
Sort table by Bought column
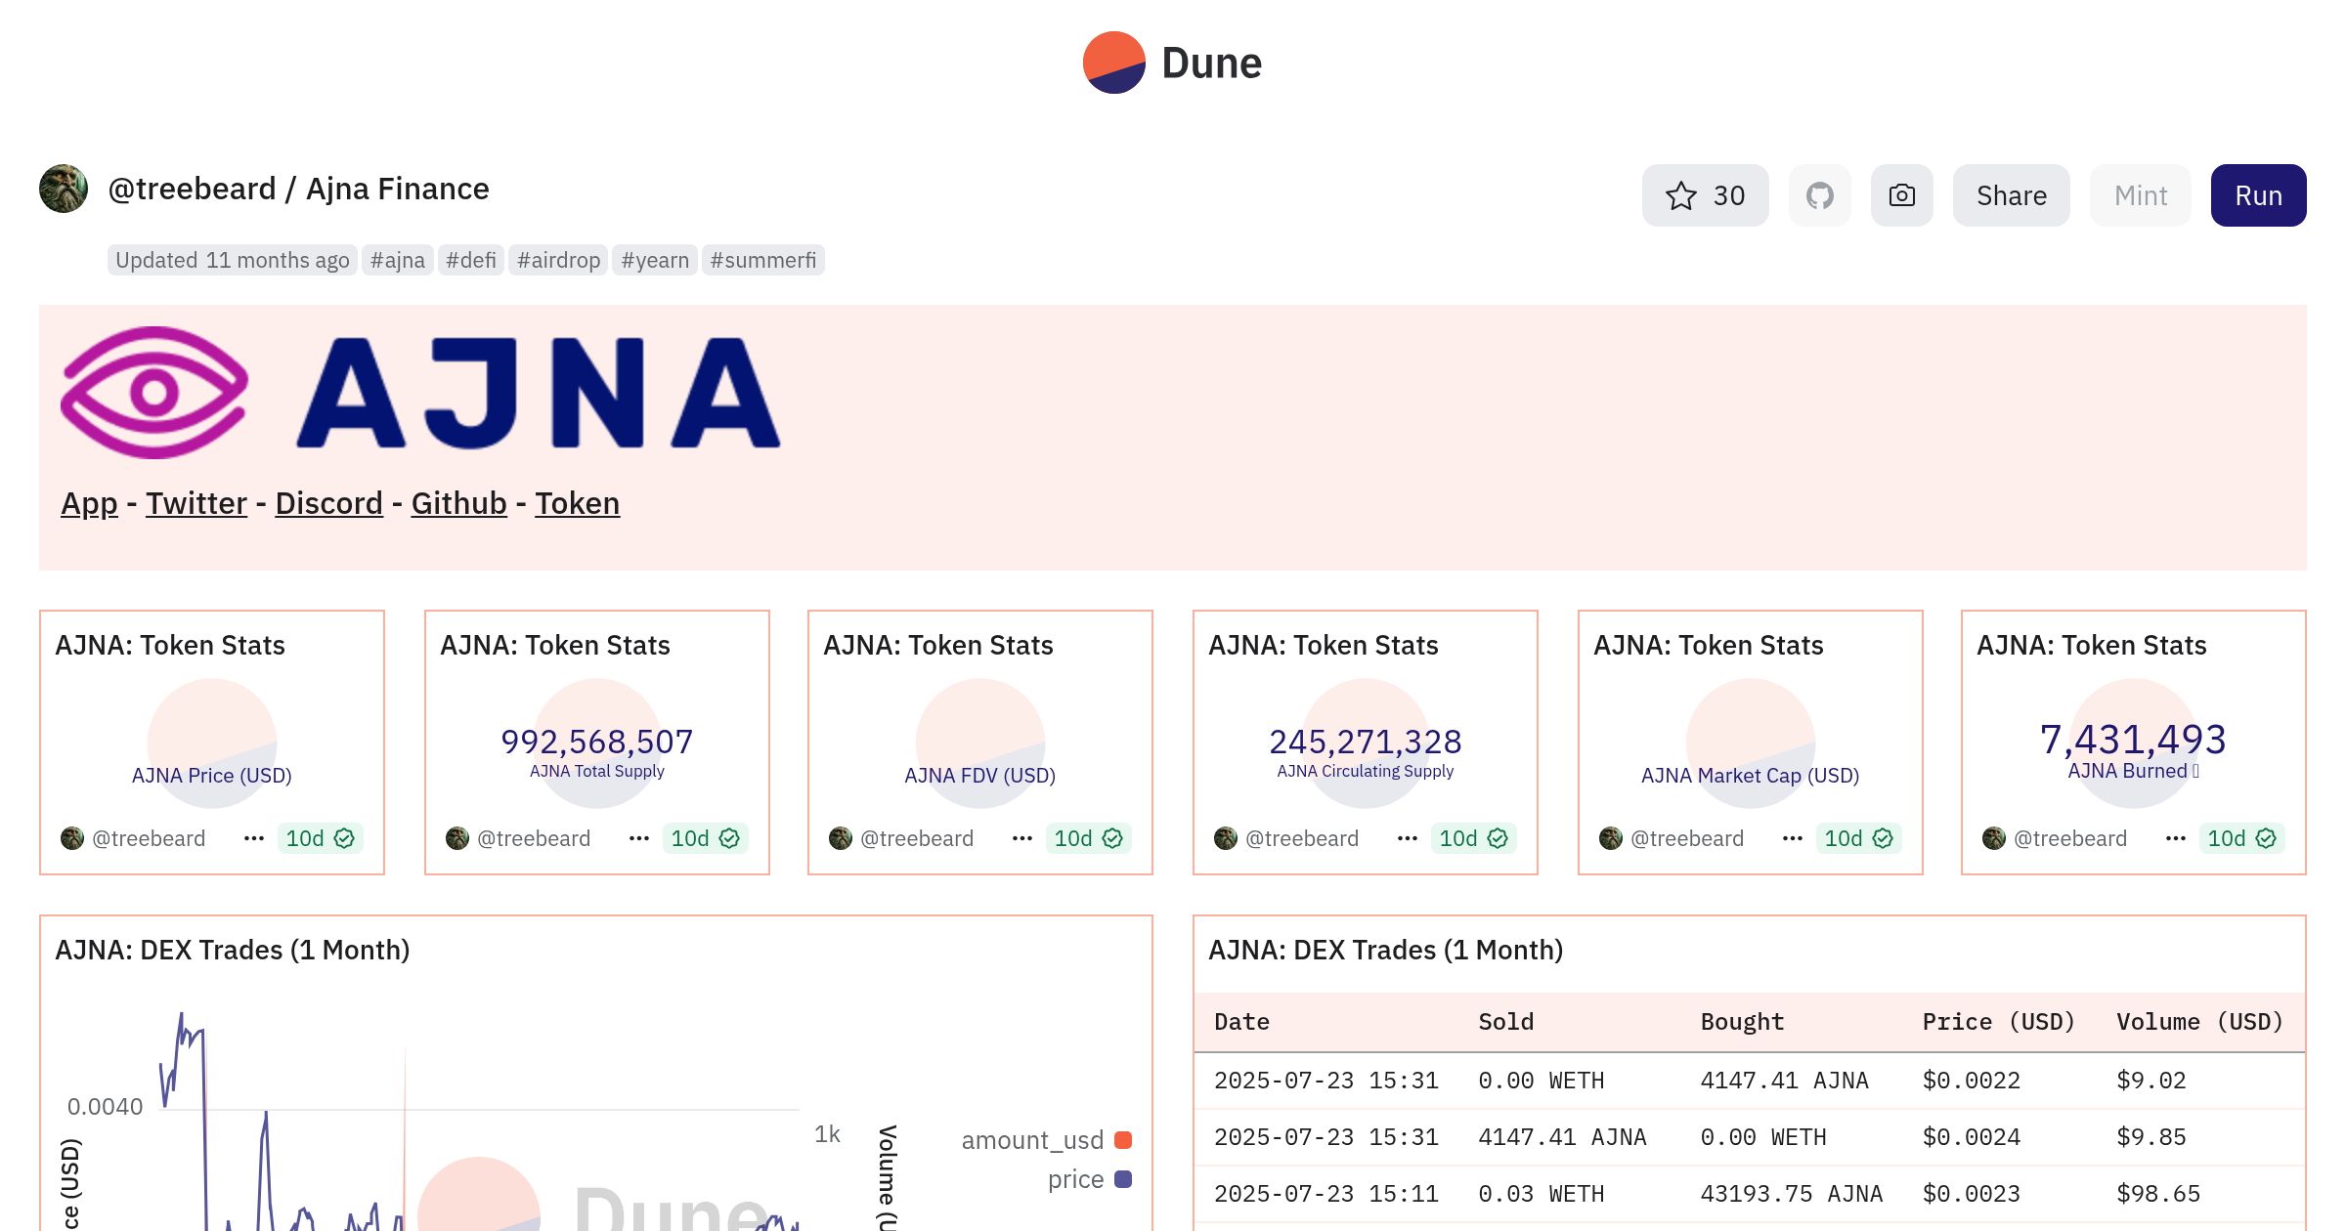click(1742, 1022)
